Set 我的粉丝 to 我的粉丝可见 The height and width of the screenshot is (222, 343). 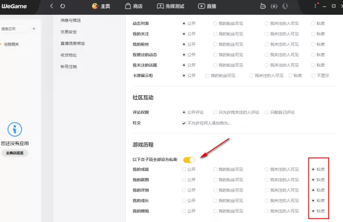pyautogui.click(x=215, y=45)
